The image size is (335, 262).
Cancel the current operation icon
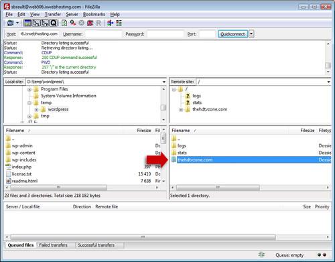click(82, 23)
